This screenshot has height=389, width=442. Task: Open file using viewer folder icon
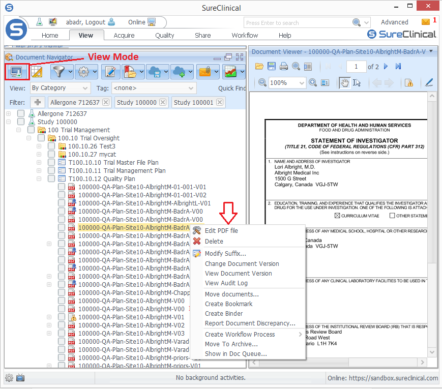coord(259,67)
